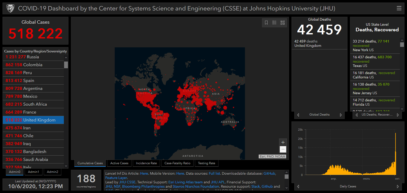This screenshot has height=193, width=407.
Task: Select Colombia in the country list
Action: tap(33, 65)
